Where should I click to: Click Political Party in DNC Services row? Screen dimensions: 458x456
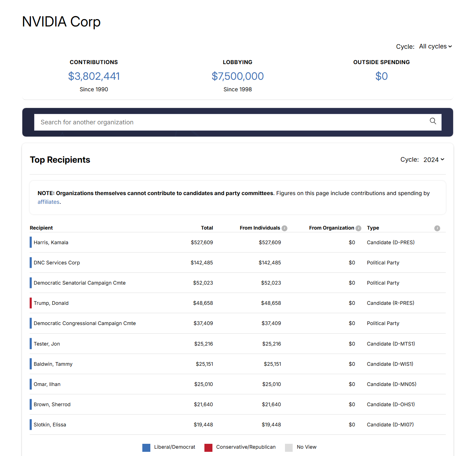[383, 263]
